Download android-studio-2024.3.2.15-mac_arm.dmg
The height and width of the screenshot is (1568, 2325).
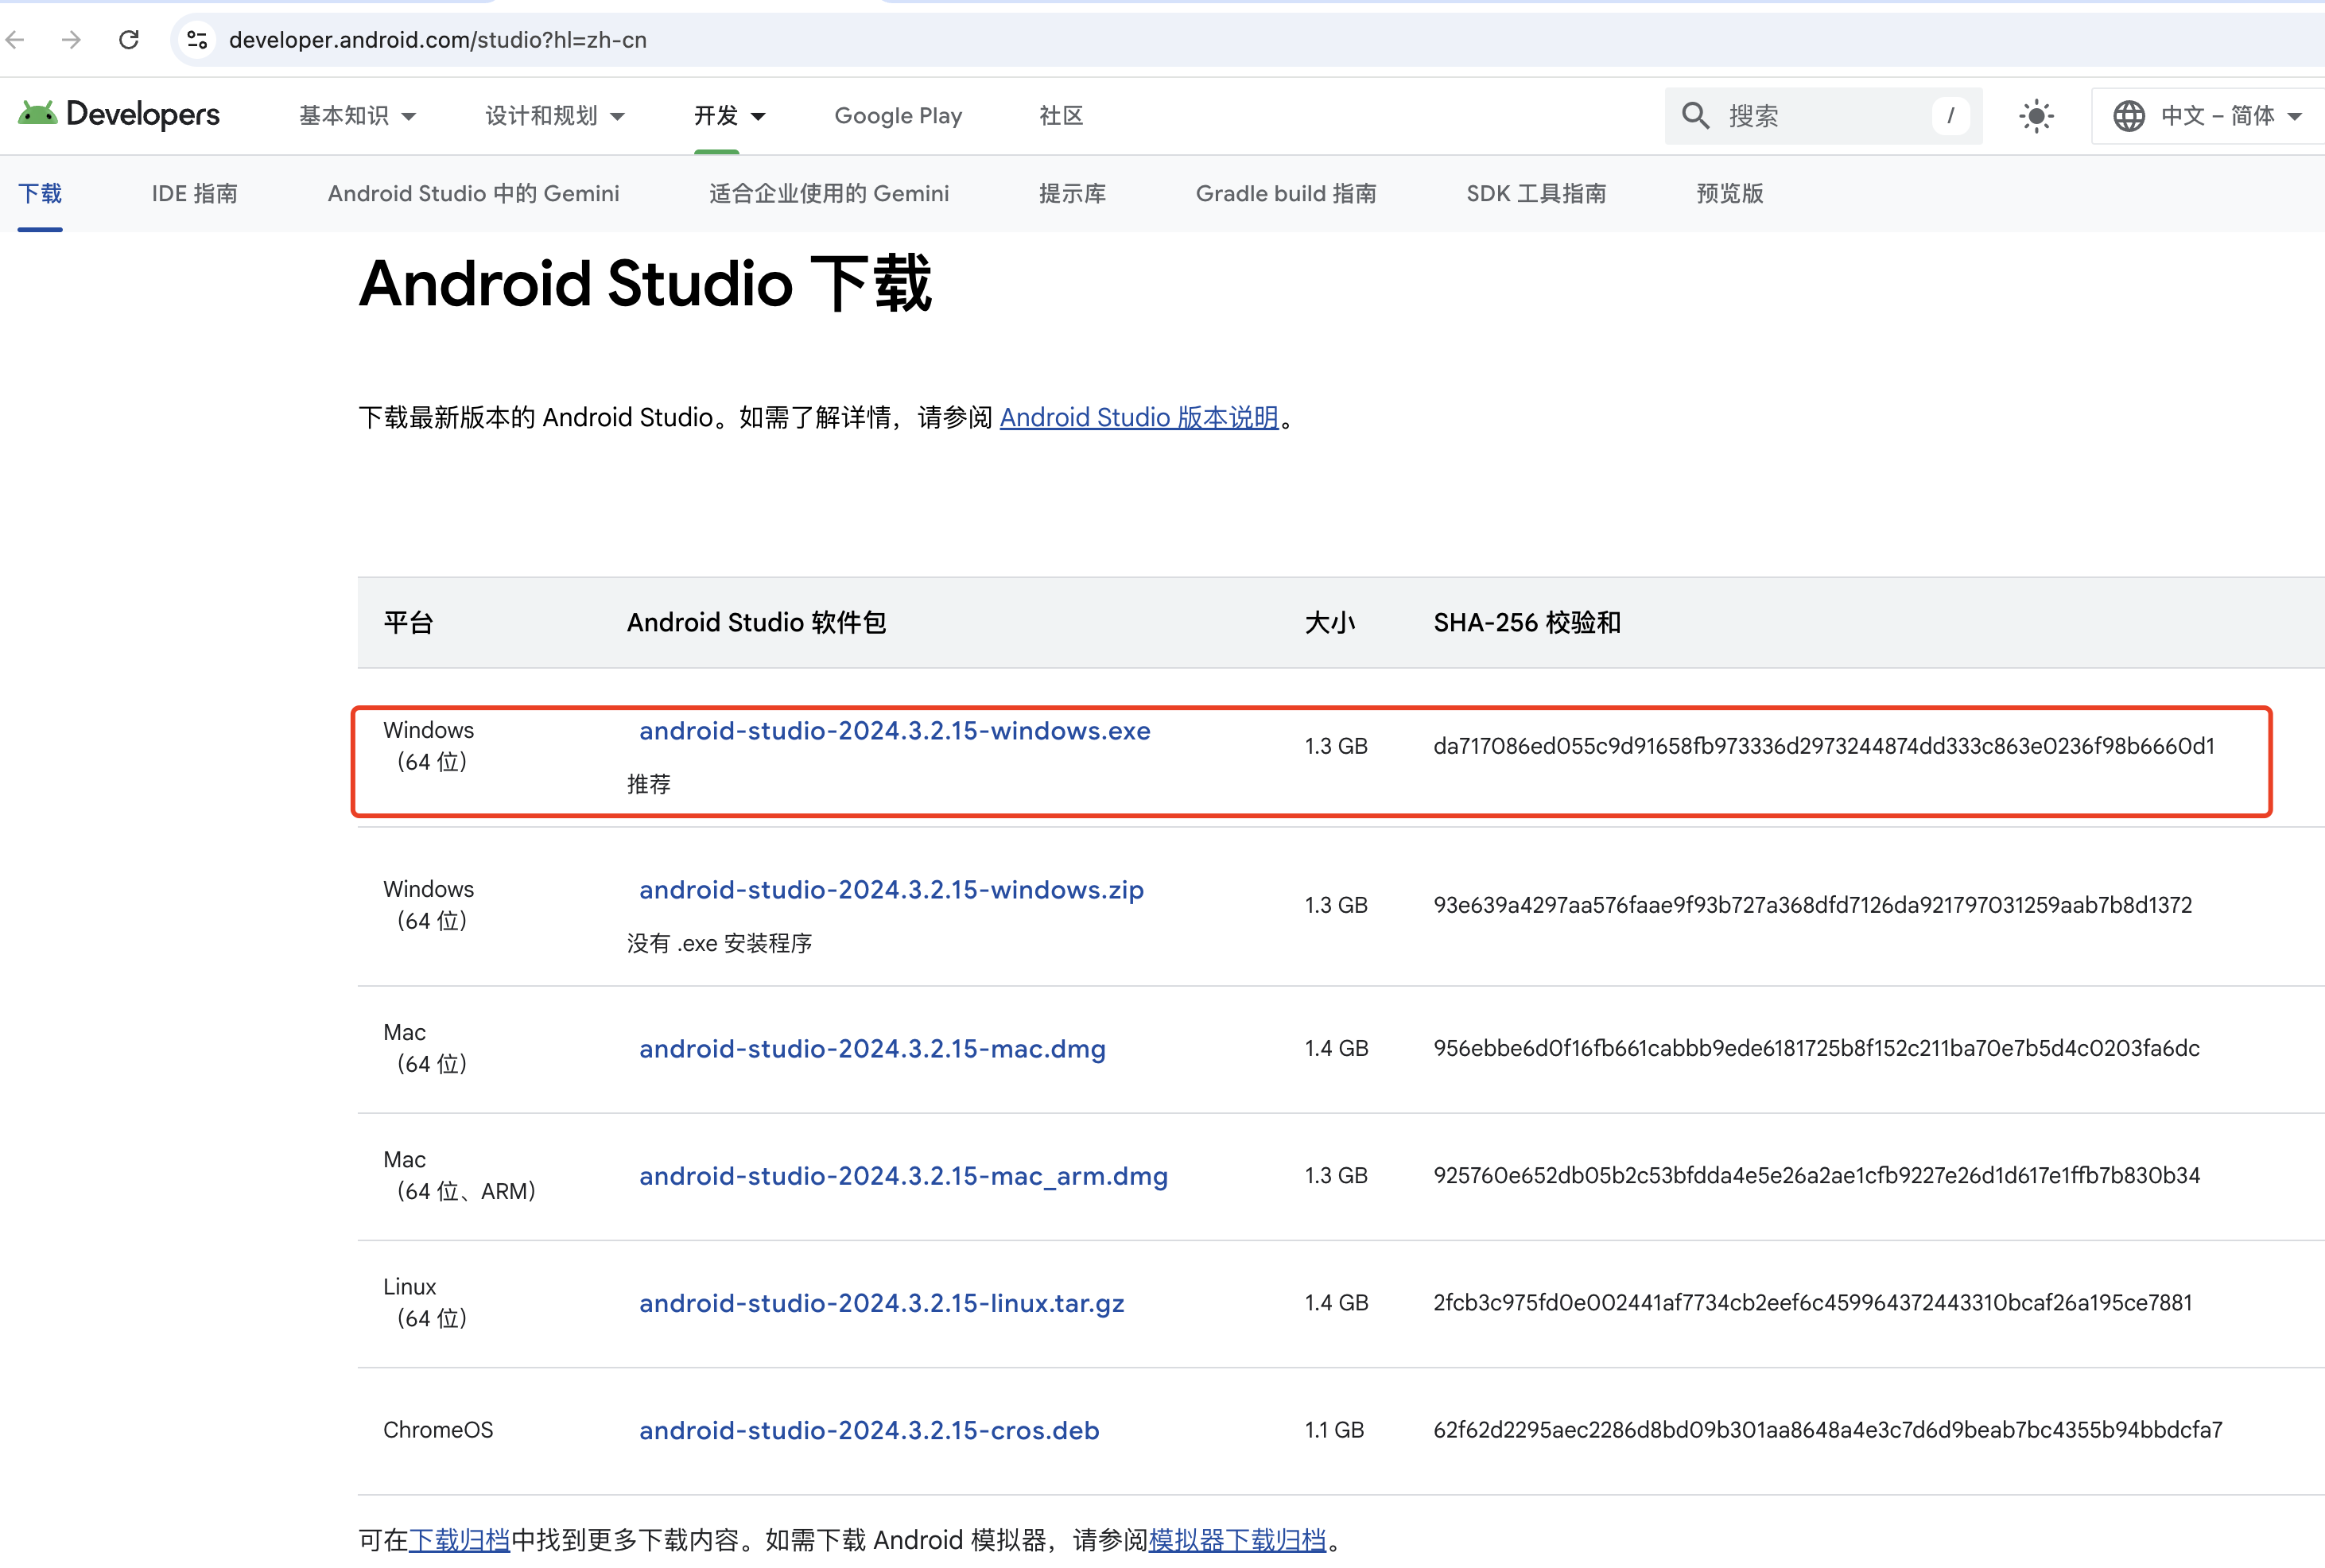click(x=903, y=1176)
